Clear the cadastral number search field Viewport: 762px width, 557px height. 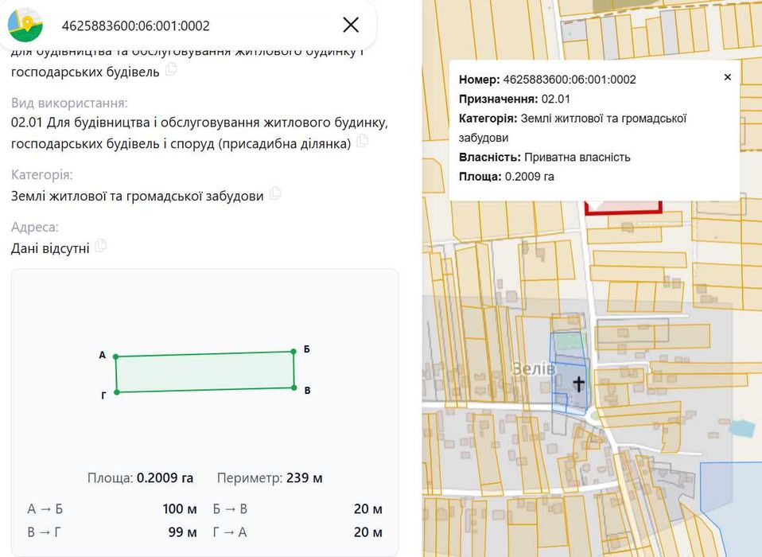point(351,25)
